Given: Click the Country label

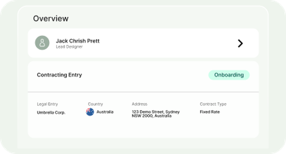Looking at the screenshot, I should tap(95, 104).
